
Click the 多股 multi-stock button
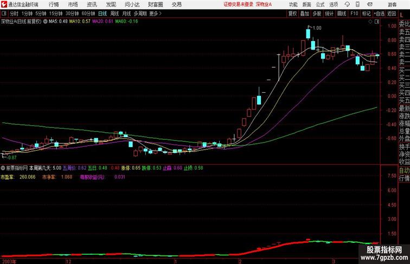pos(317,14)
